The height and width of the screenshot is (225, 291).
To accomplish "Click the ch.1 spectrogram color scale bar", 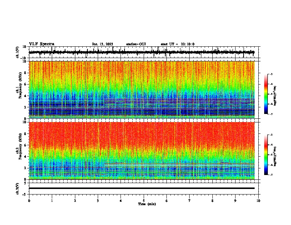I will tap(266, 94).
